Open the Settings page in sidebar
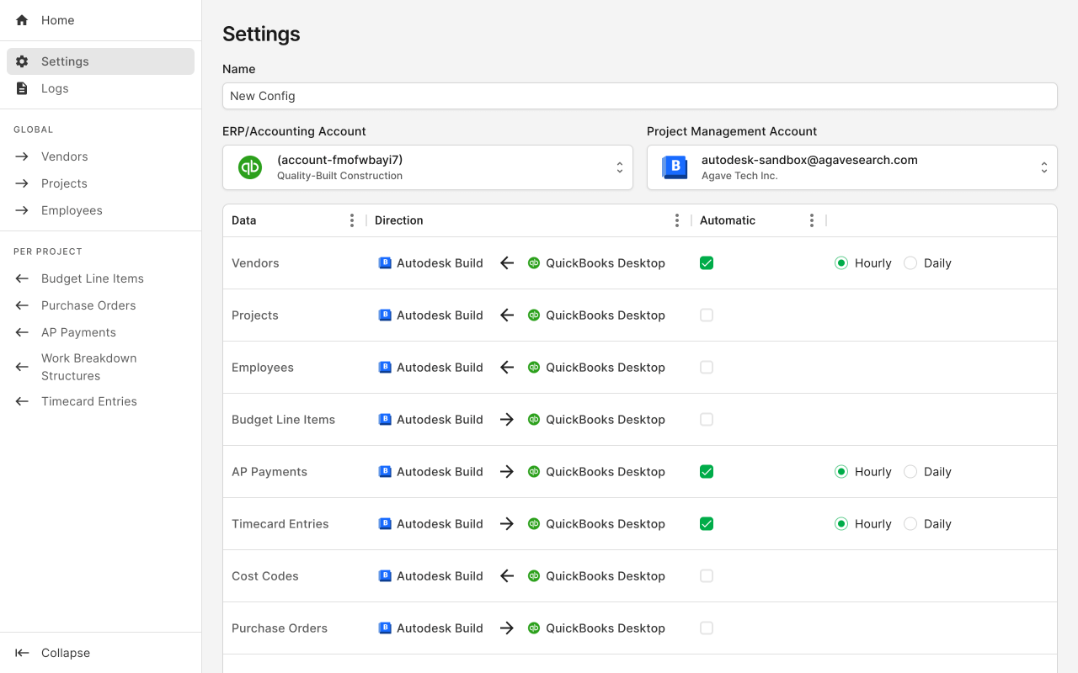Screen dimensions: 1078x673 pyautogui.click(x=101, y=61)
